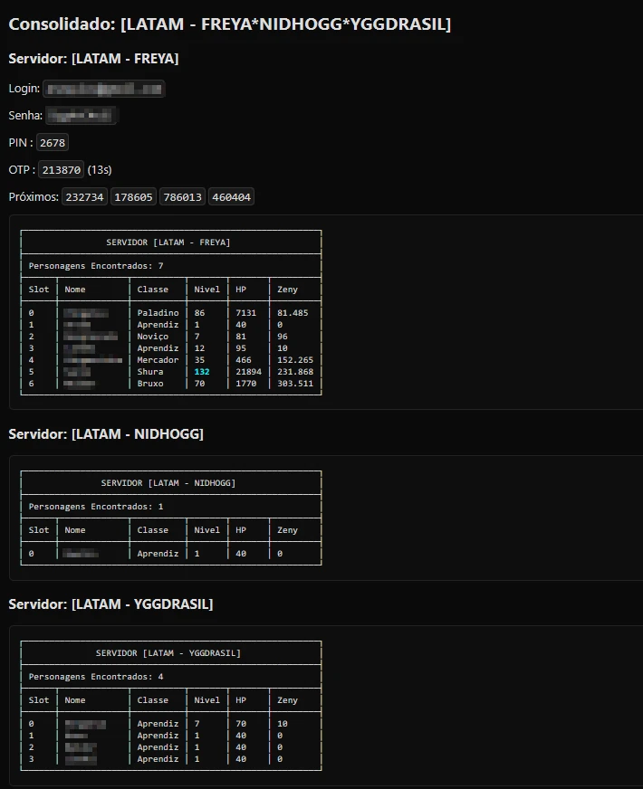Select the second code in Próximos list
The height and width of the screenshot is (789, 643).
(x=133, y=197)
